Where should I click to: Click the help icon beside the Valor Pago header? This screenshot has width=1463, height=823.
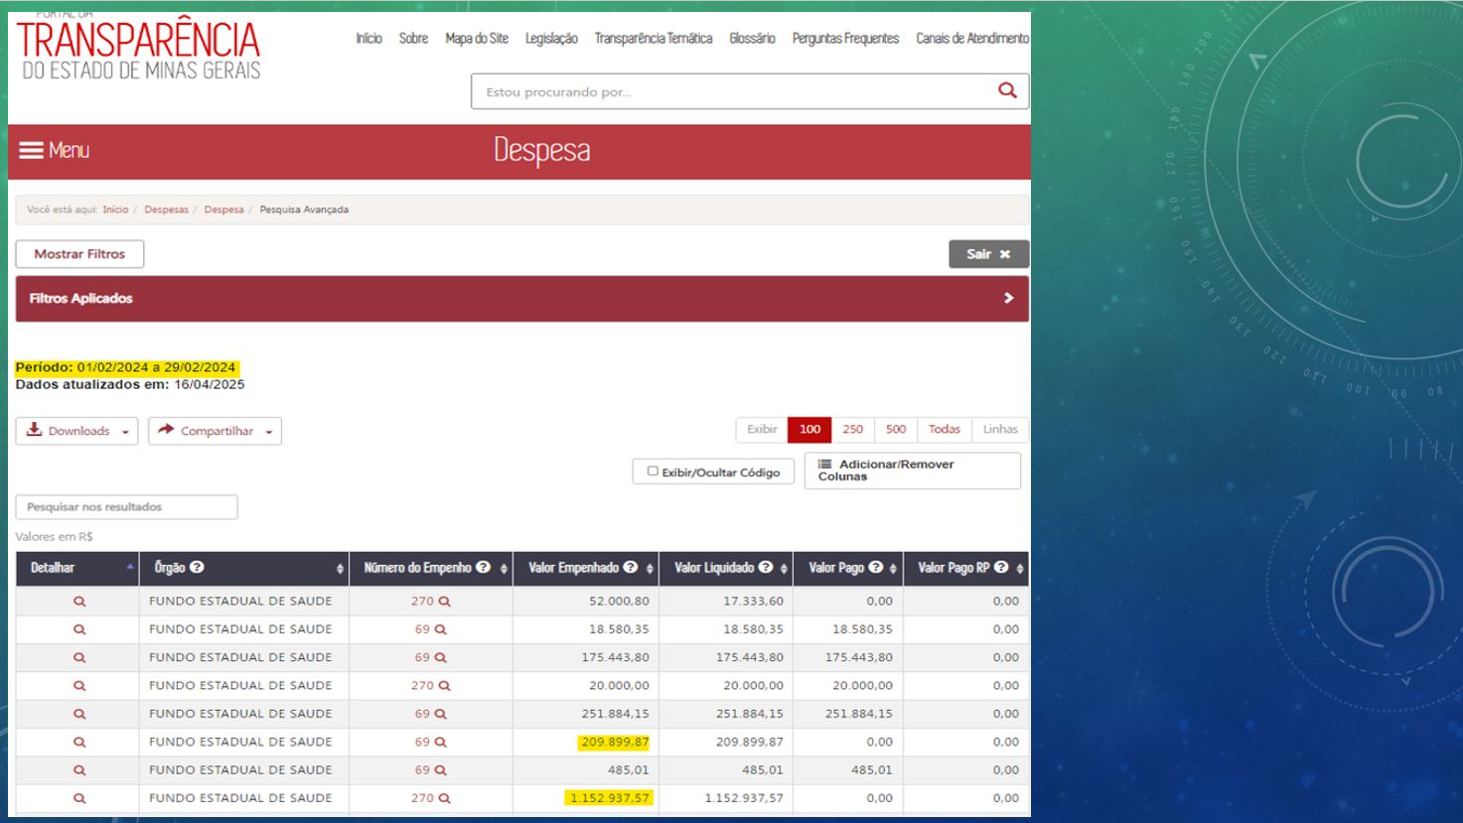click(876, 567)
